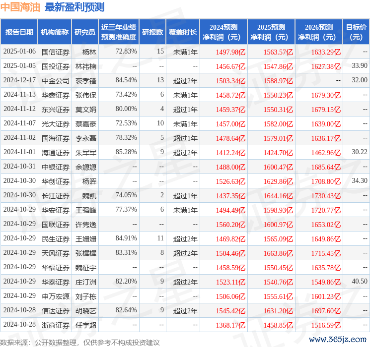Click the 2024预测净利润 header
This screenshot has height=347, width=370.
(223, 32)
